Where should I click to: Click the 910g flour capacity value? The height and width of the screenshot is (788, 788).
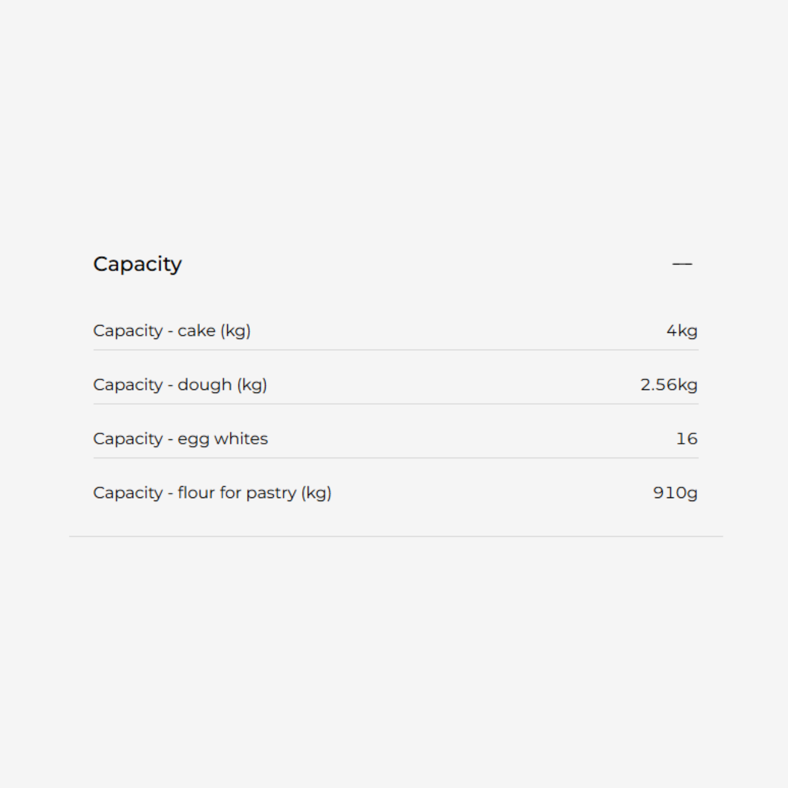click(675, 493)
